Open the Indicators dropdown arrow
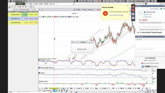The height and width of the screenshot is (93, 165). coord(52,90)
